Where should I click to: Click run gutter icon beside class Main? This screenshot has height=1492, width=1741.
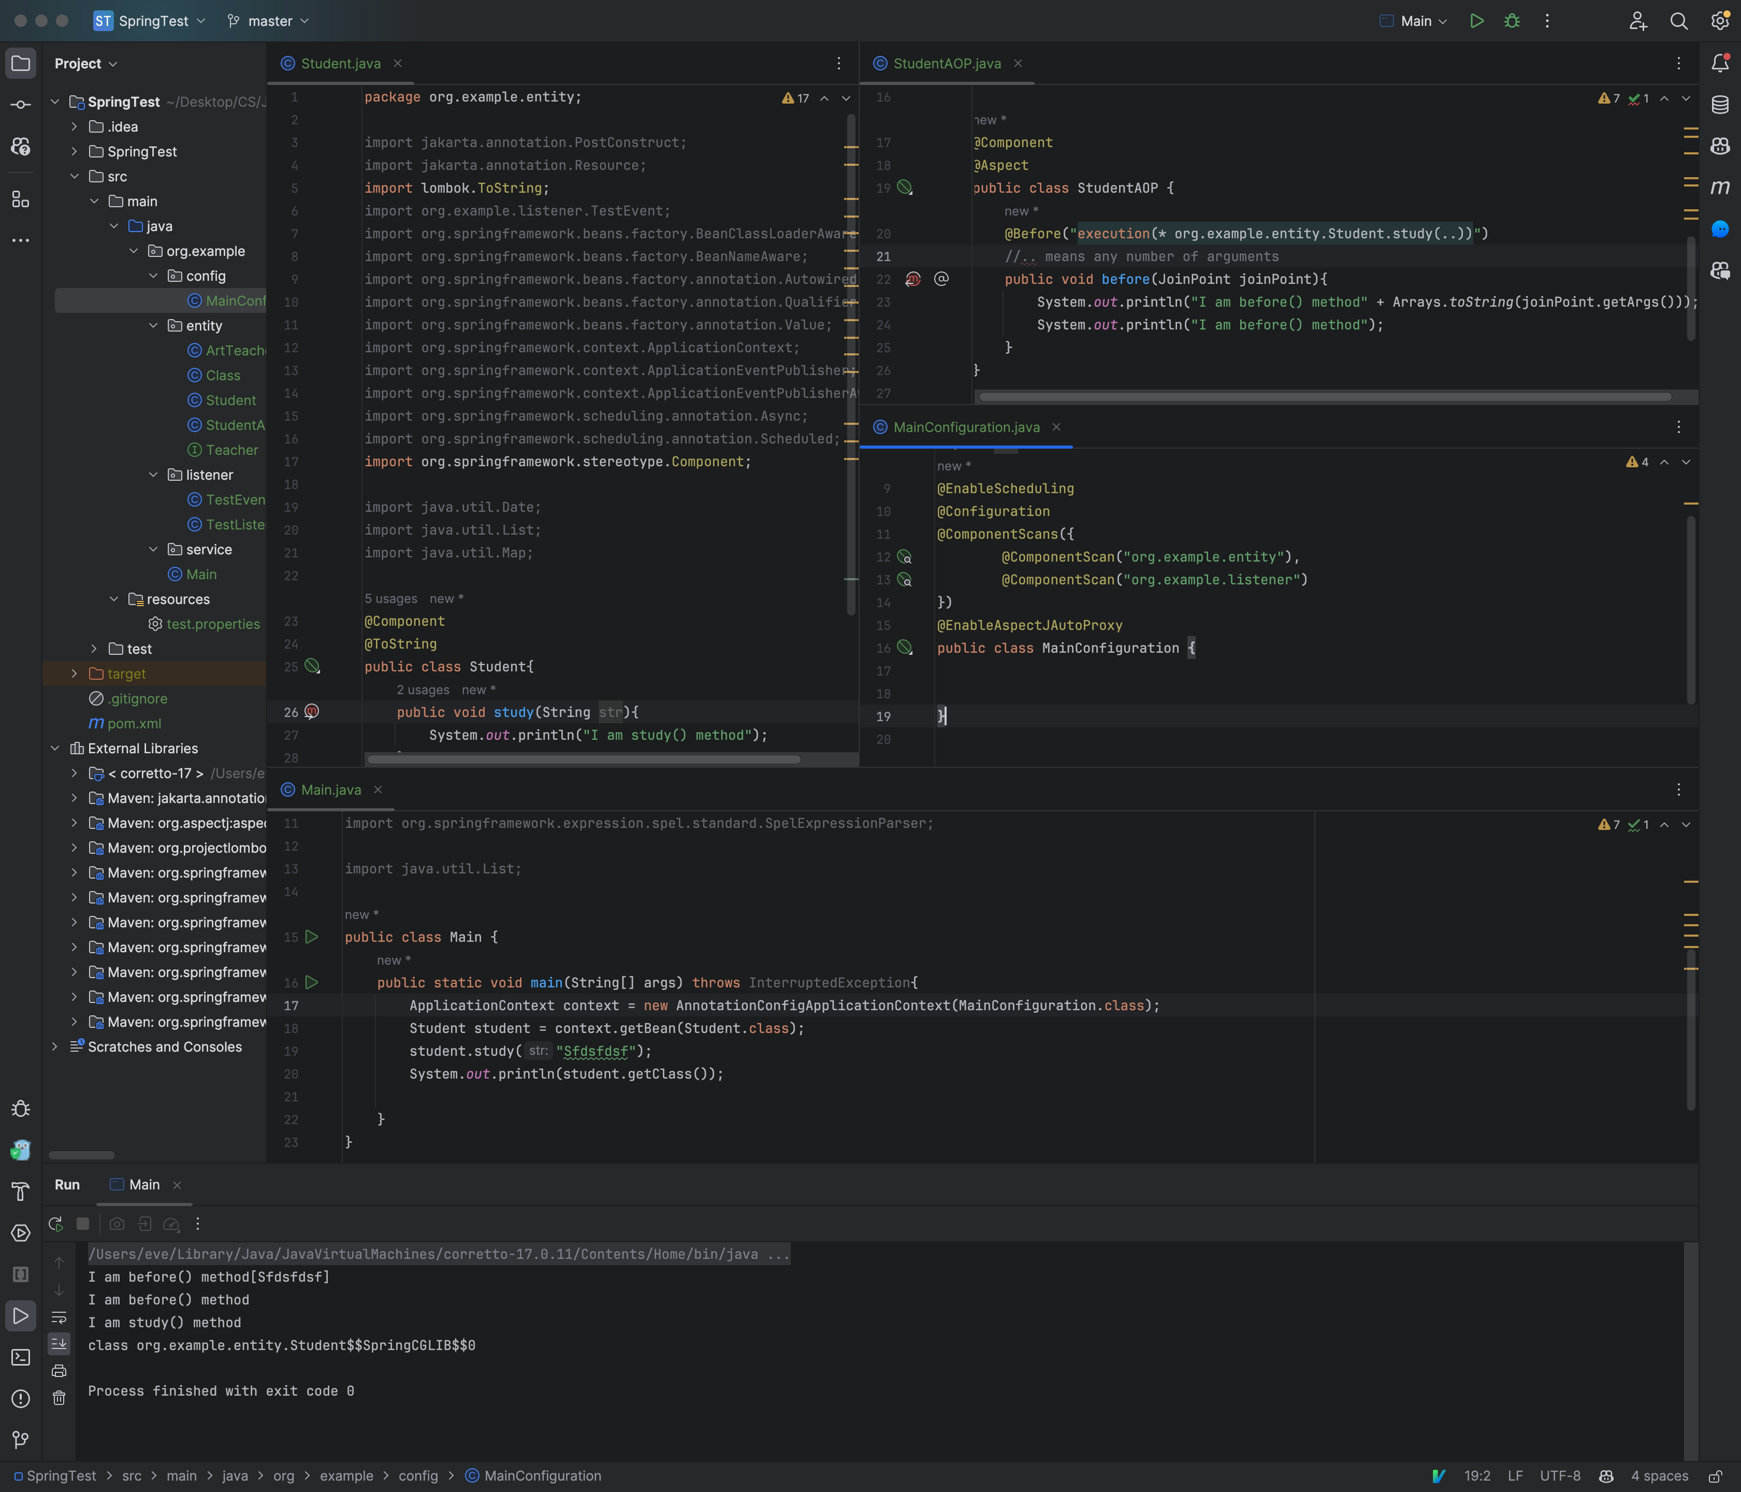click(312, 937)
